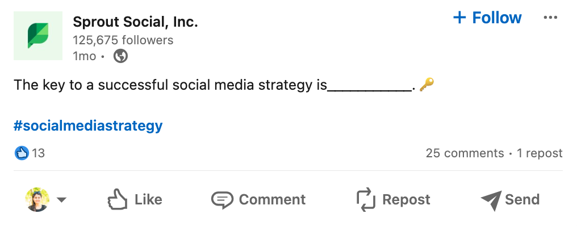Expand the dropdown arrow beside the avatar
The image size is (577, 226).
(61, 200)
